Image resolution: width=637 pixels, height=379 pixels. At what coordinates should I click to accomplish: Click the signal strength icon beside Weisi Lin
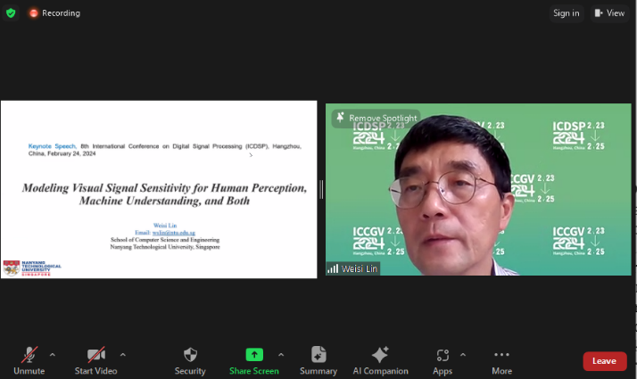tap(333, 268)
